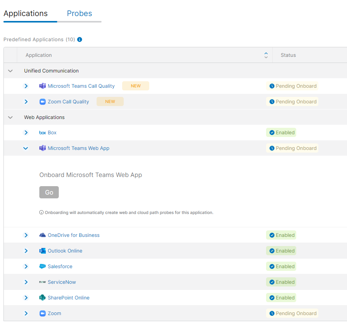This screenshot has width=347, height=325.
Task: Toggle the Application column sort order
Action: click(266, 55)
